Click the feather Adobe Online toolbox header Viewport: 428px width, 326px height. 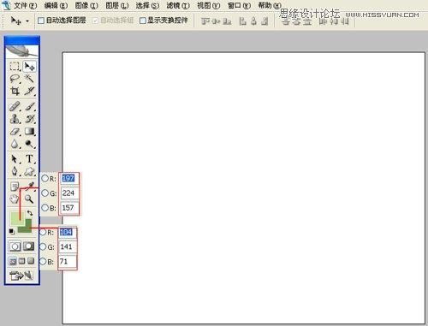click(x=22, y=51)
